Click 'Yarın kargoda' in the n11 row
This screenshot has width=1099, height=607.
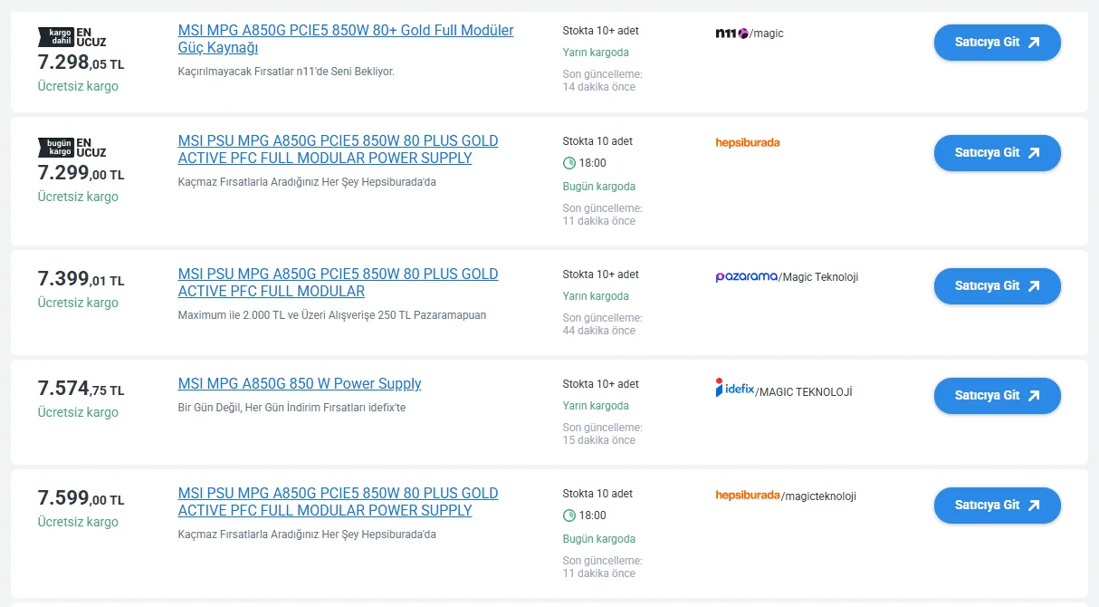click(596, 53)
